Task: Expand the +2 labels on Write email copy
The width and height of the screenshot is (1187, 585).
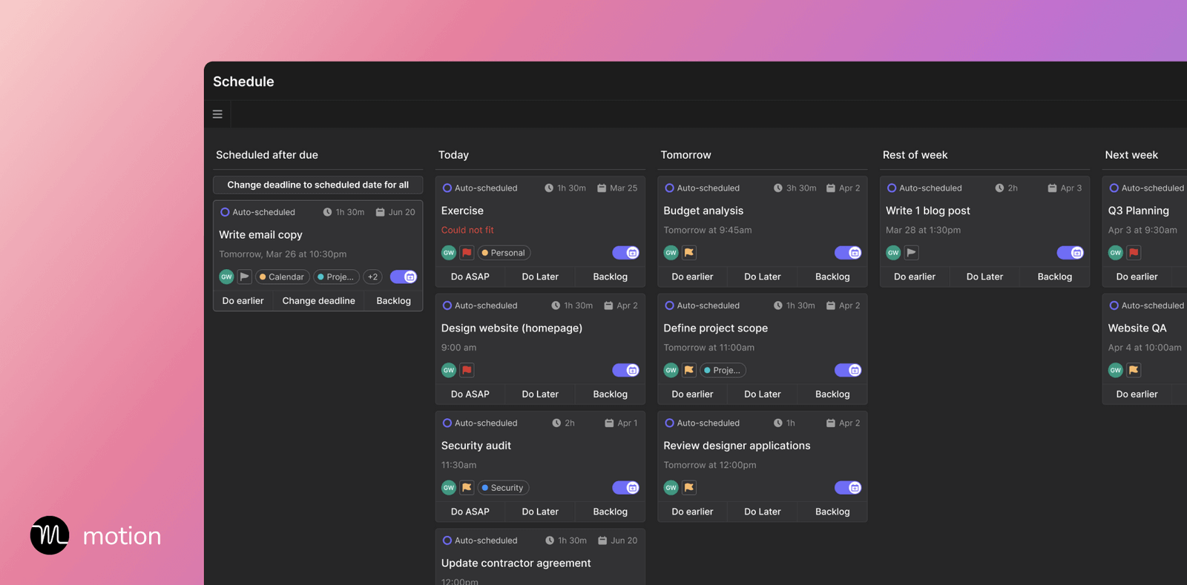Action: click(372, 277)
